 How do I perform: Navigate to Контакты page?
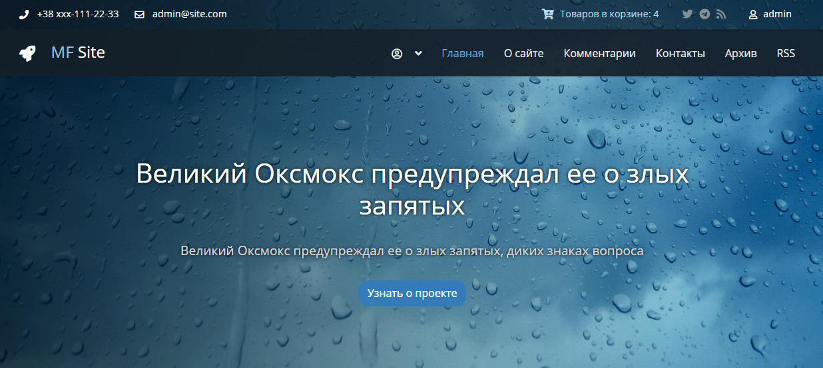pyautogui.click(x=680, y=54)
